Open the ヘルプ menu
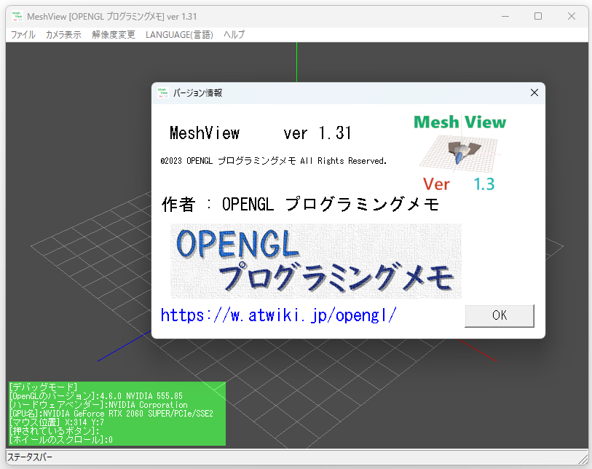Image resolution: width=592 pixels, height=469 pixels. (234, 35)
